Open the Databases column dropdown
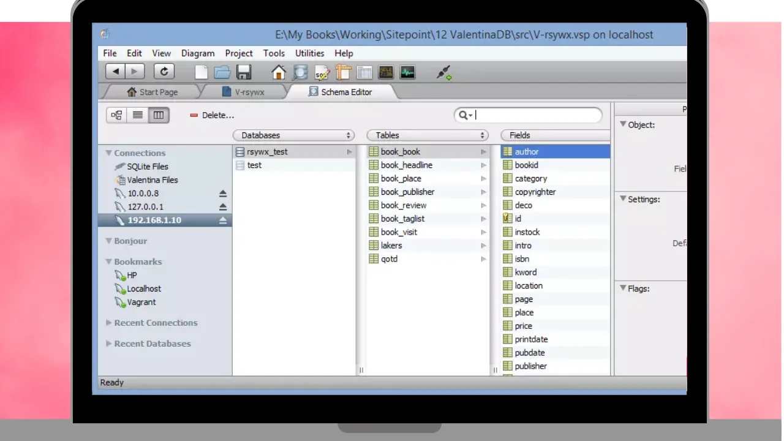 [294, 135]
